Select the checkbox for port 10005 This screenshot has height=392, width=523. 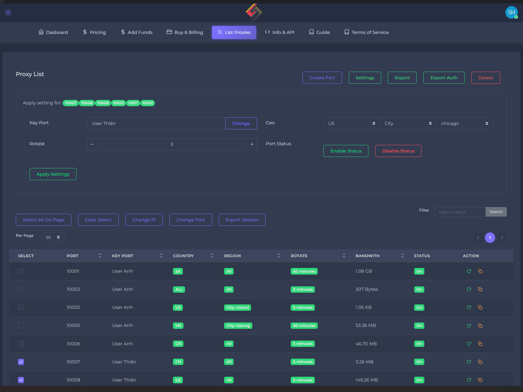21,326
